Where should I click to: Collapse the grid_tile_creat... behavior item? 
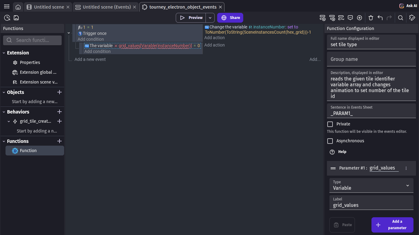(x=9, y=121)
